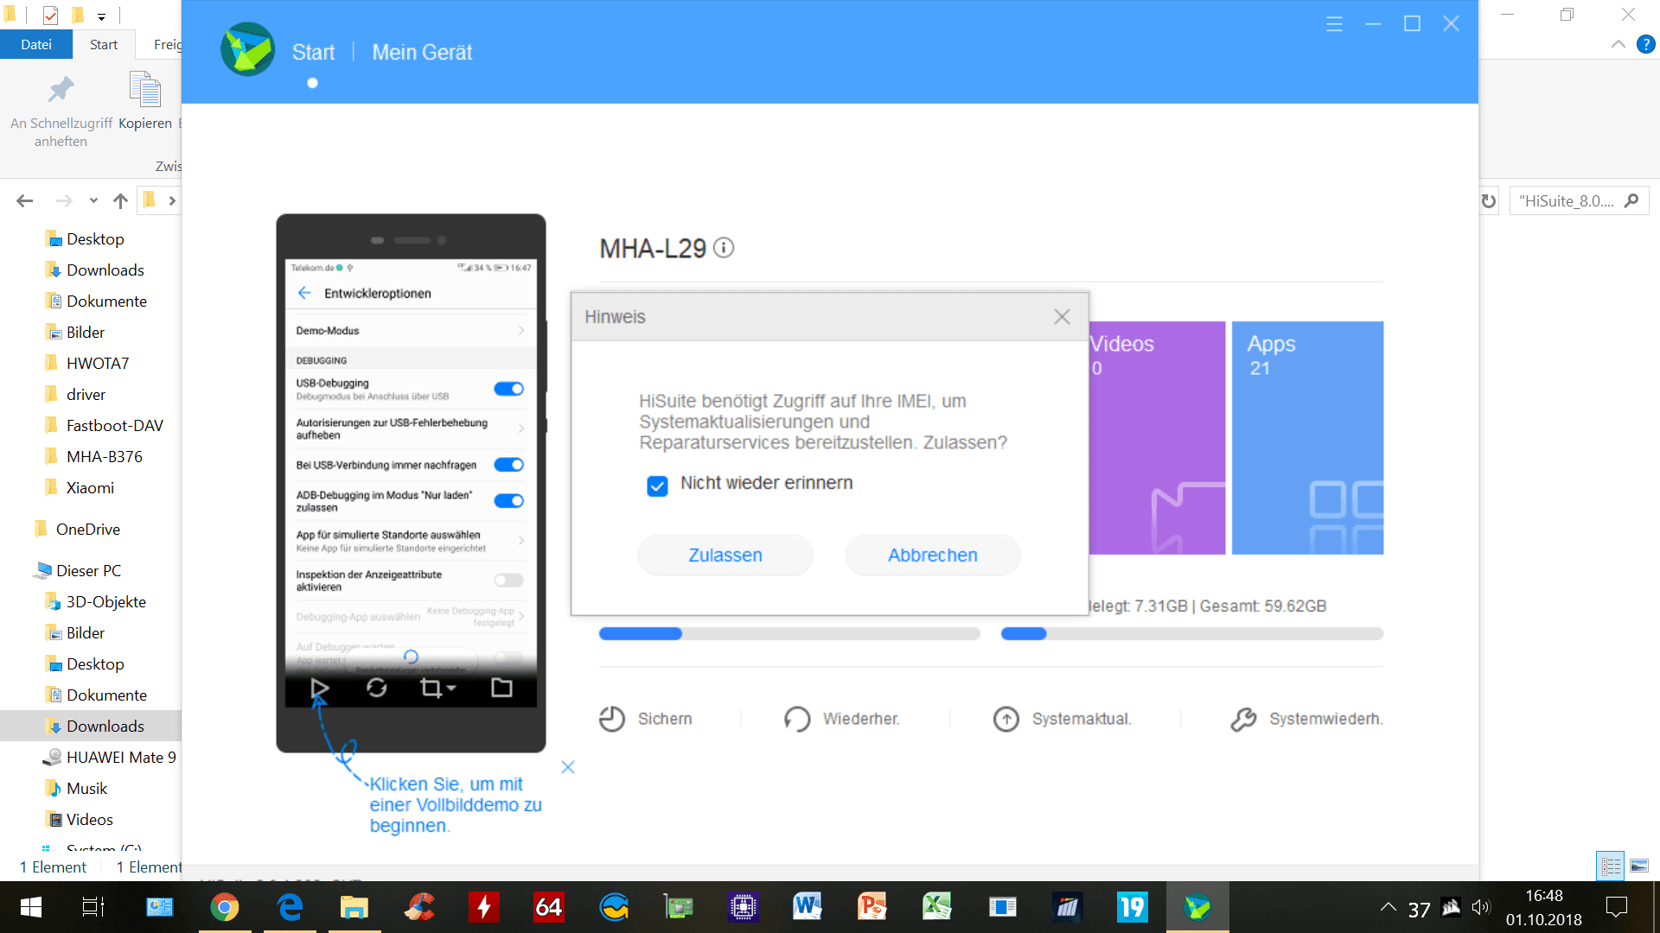Image resolution: width=1660 pixels, height=933 pixels.
Task: Click the HiSuite_8.0 search field
Action: pos(1579,200)
